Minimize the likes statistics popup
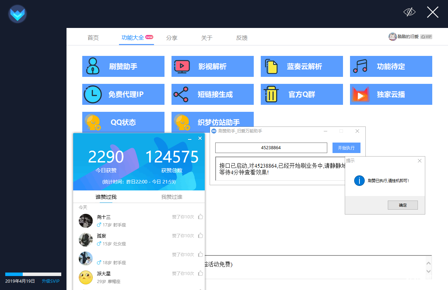Viewport: 448px width, 290px height. click(x=190, y=139)
